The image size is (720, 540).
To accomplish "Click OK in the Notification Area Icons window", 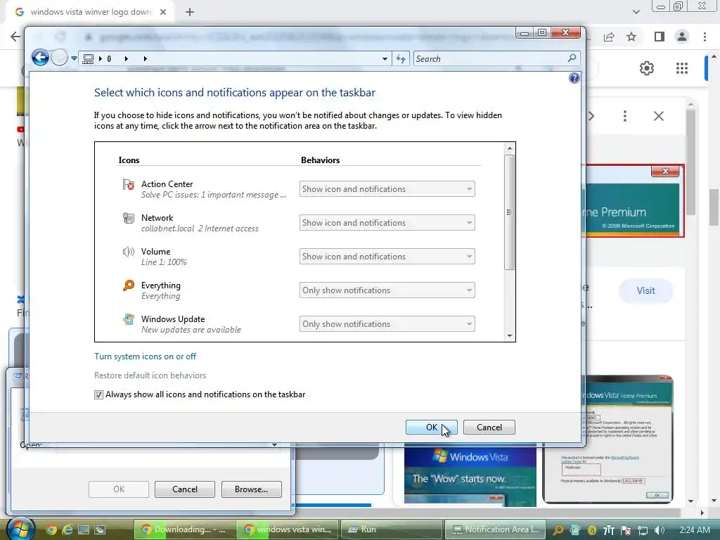I will [432, 427].
